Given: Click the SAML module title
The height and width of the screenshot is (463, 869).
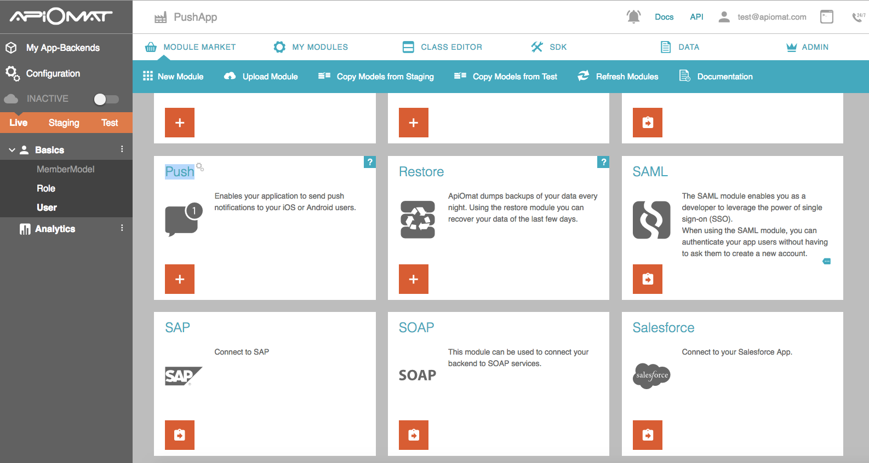Looking at the screenshot, I should point(650,172).
